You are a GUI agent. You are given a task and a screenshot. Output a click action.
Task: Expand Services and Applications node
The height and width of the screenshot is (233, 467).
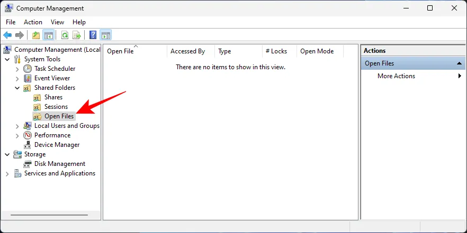click(7, 173)
